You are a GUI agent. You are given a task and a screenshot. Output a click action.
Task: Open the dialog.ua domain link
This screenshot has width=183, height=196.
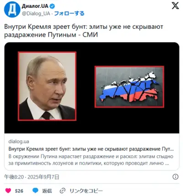pyautogui.click(x=19, y=141)
